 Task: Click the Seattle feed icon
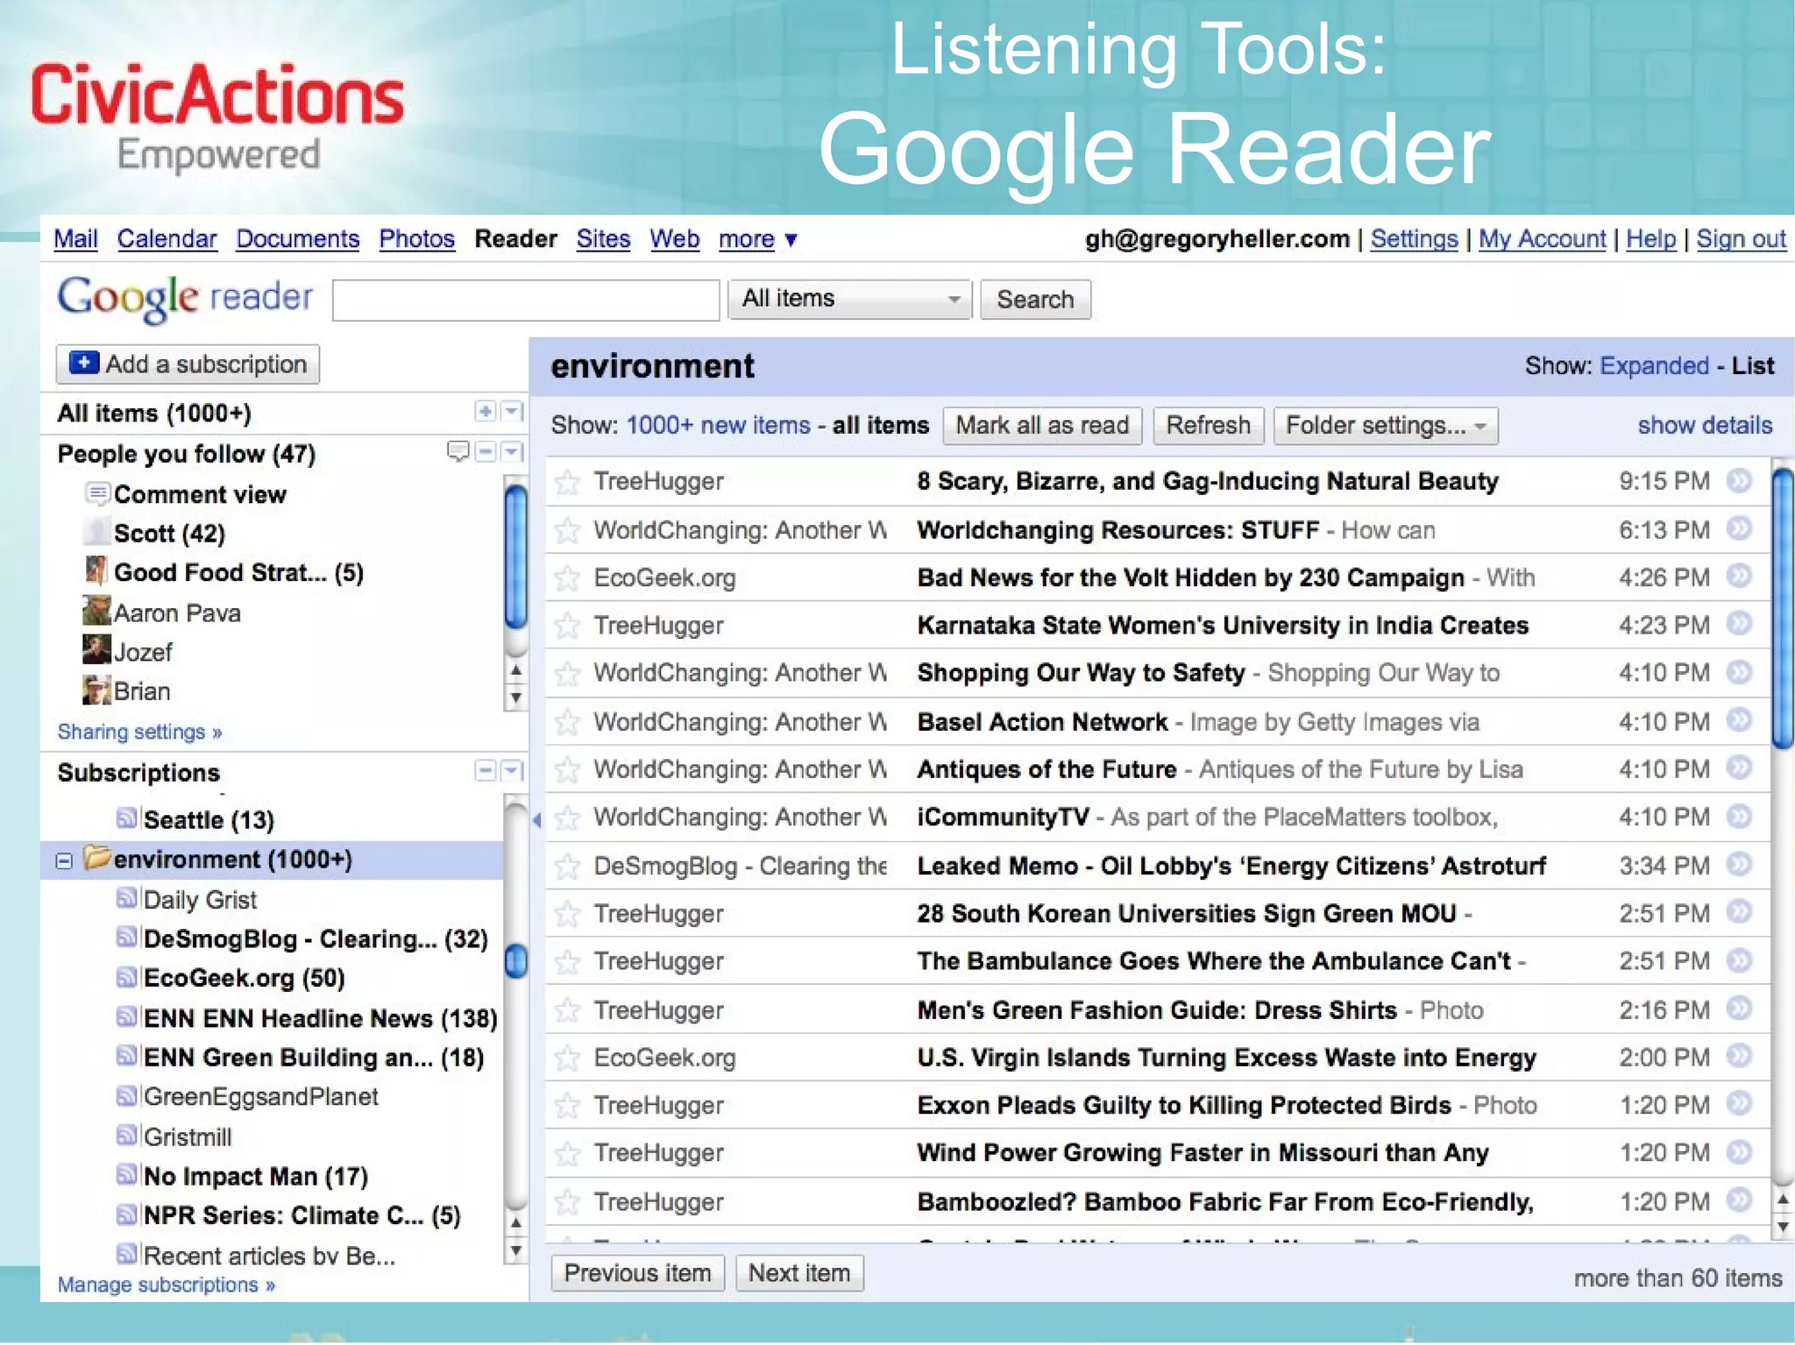(127, 818)
